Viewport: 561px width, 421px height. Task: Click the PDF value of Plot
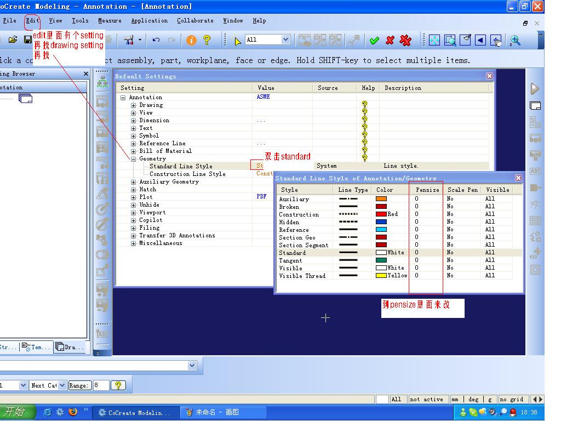pos(261,197)
